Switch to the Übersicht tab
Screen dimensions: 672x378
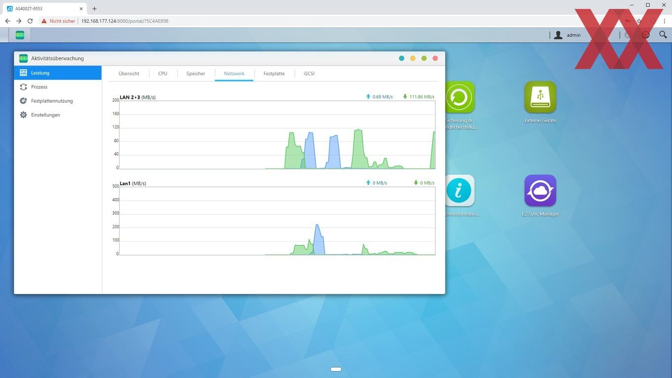coord(128,74)
